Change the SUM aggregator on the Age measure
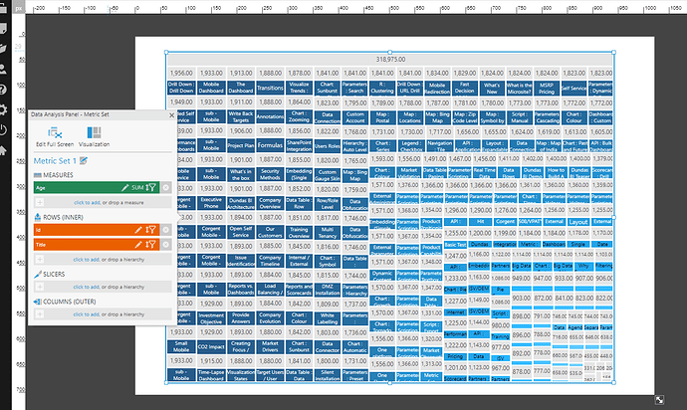 coord(137,187)
